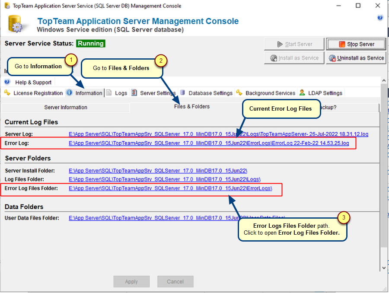Click the Help & Support question mark icon

pos(7,82)
